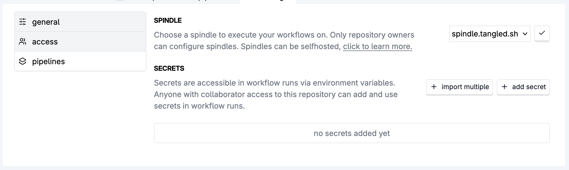Click the secrets description paragraph text
Viewport: 569px width, 170px height.
[275, 94]
